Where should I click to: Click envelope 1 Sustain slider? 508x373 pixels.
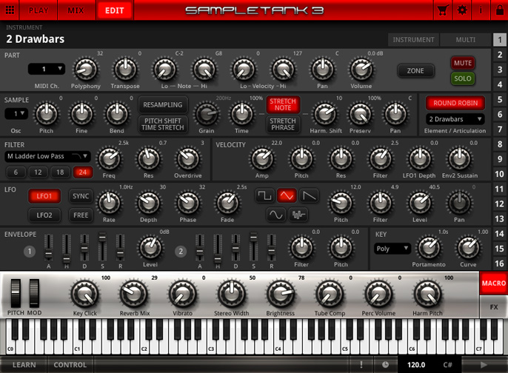click(102, 246)
